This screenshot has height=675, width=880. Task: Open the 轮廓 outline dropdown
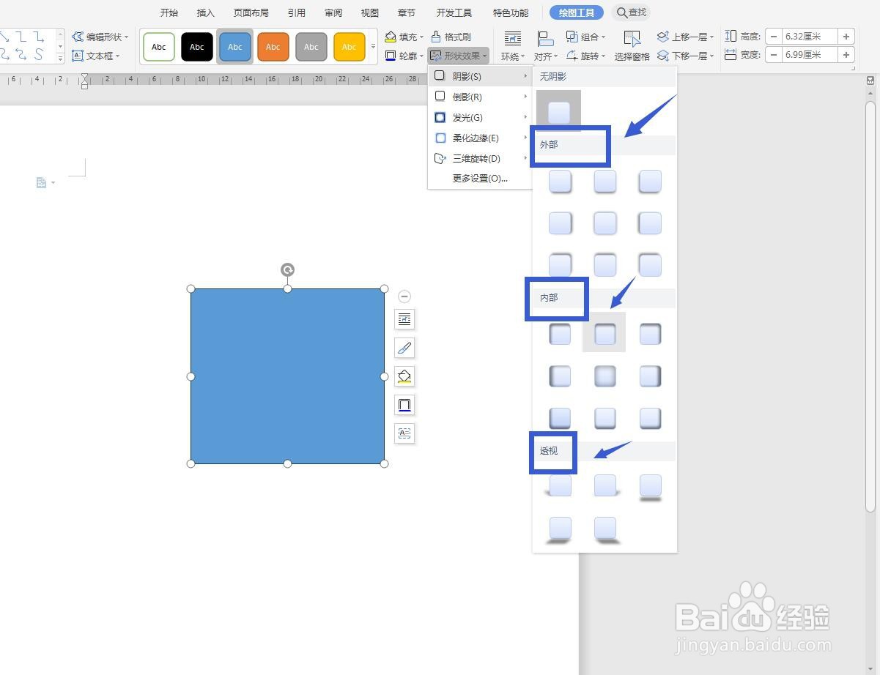click(404, 56)
